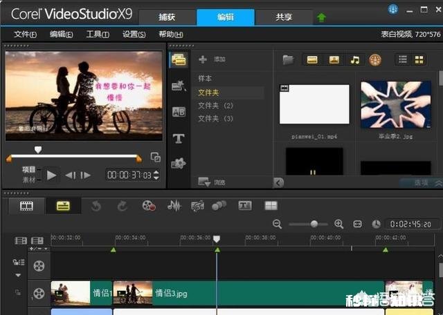Viewport: 443px width, 315px height.
Task: Expand track options down arrow
Action: 18,275
